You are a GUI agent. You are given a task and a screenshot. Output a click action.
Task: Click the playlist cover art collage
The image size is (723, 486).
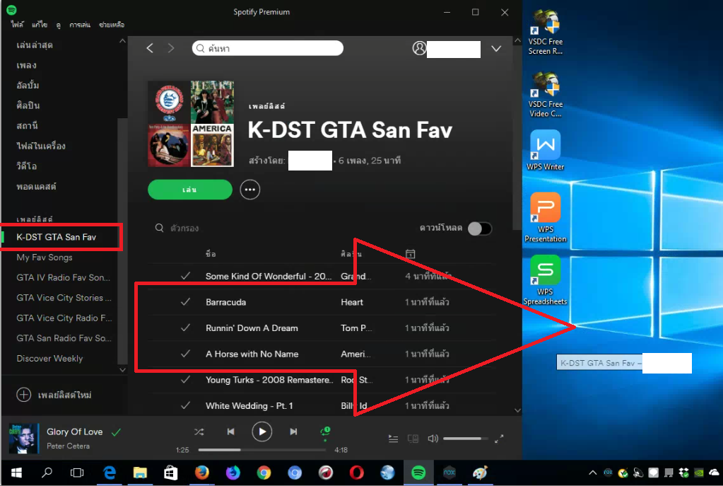tap(191, 124)
